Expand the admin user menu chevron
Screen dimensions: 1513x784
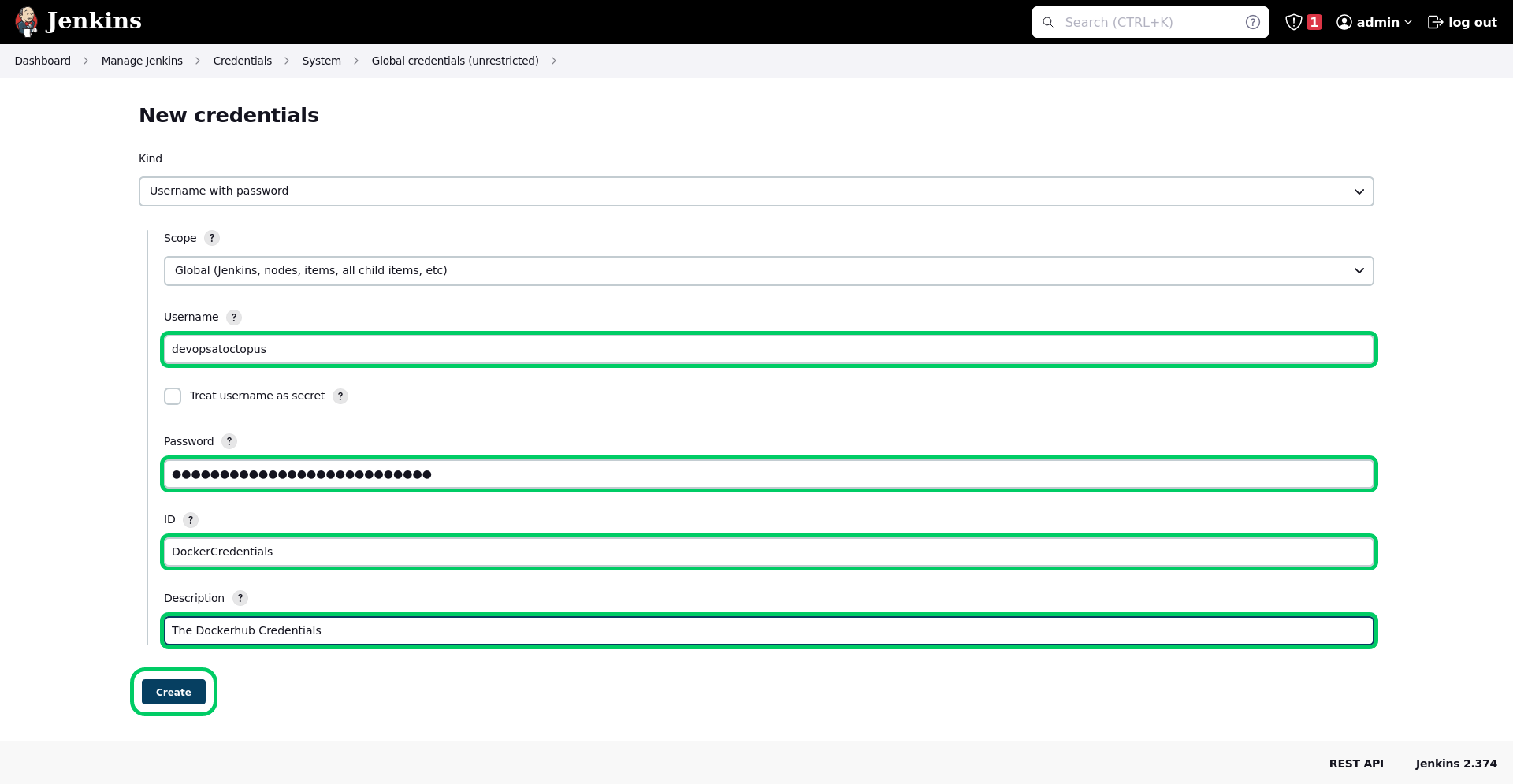1408,22
